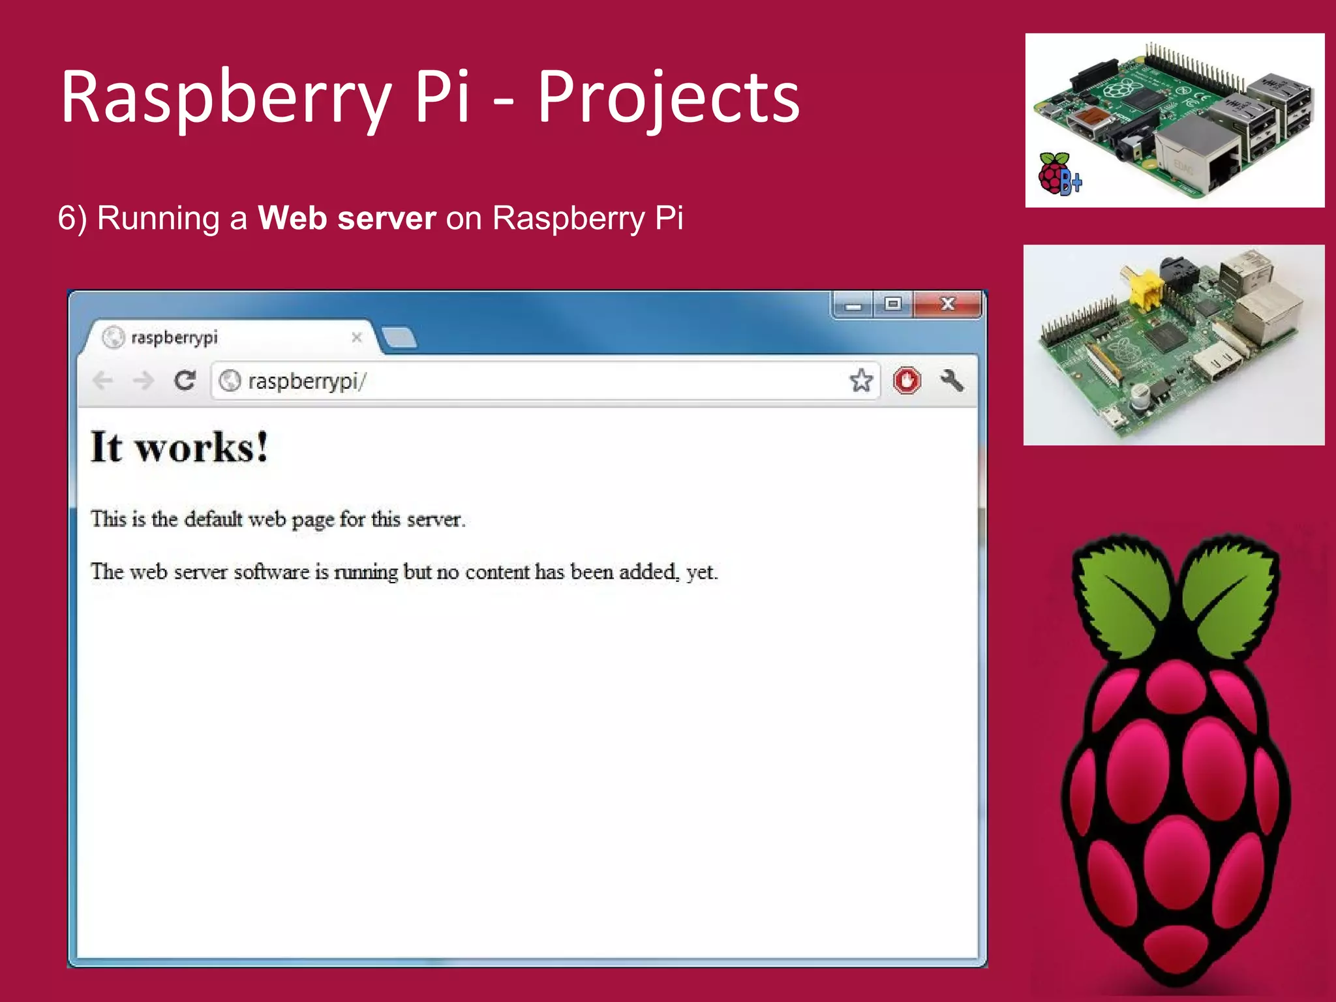Click the browser forward arrow
The width and height of the screenshot is (1336, 1002).
(144, 380)
